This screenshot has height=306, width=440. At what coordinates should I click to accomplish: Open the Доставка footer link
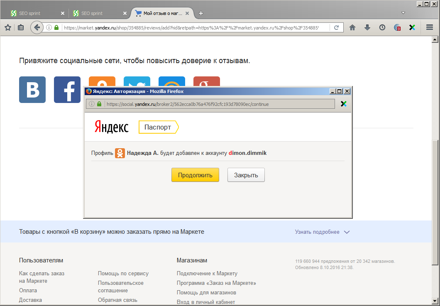pyautogui.click(x=30, y=300)
